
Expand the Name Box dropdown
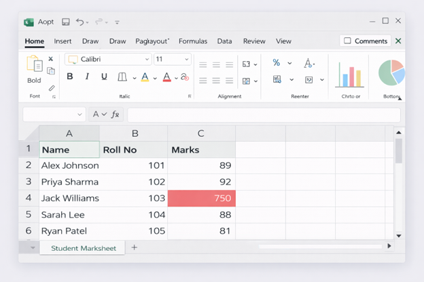click(x=79, y=115)
